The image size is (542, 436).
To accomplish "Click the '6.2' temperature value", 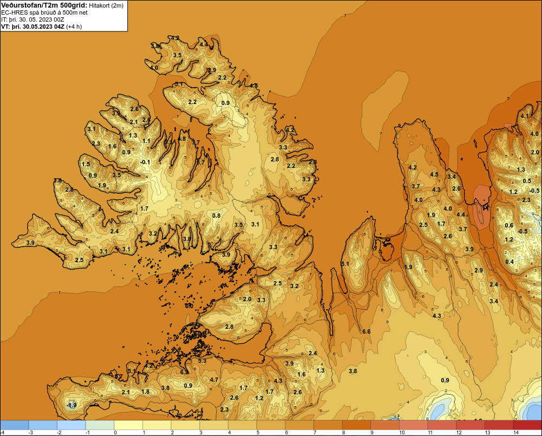I will coord(184,372).
